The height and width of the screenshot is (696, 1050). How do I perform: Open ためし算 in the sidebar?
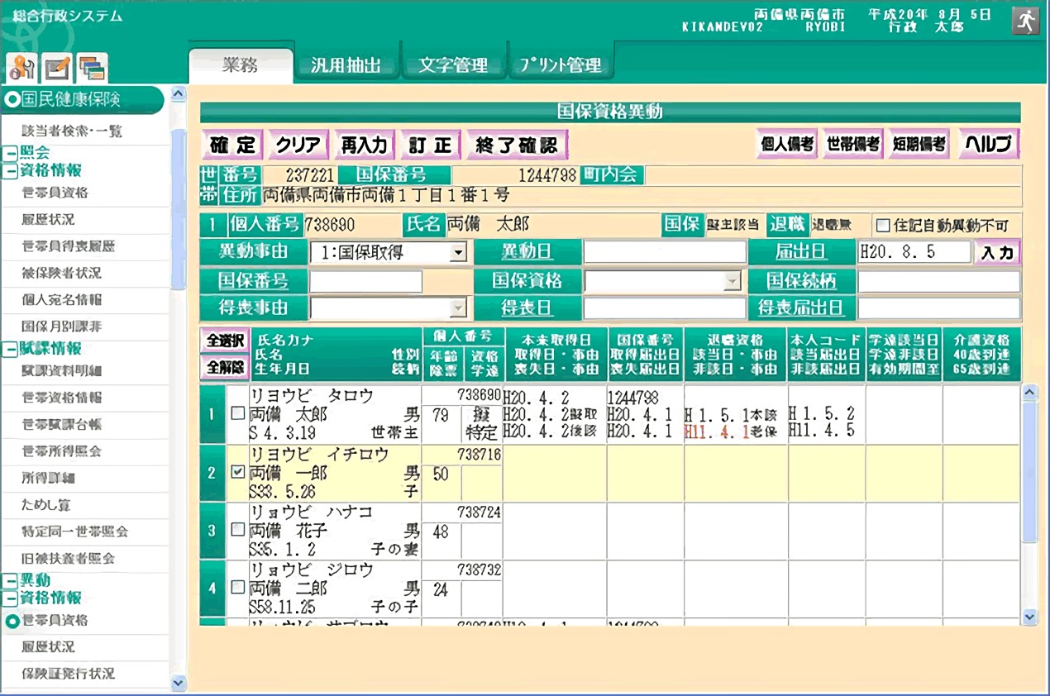48,504
